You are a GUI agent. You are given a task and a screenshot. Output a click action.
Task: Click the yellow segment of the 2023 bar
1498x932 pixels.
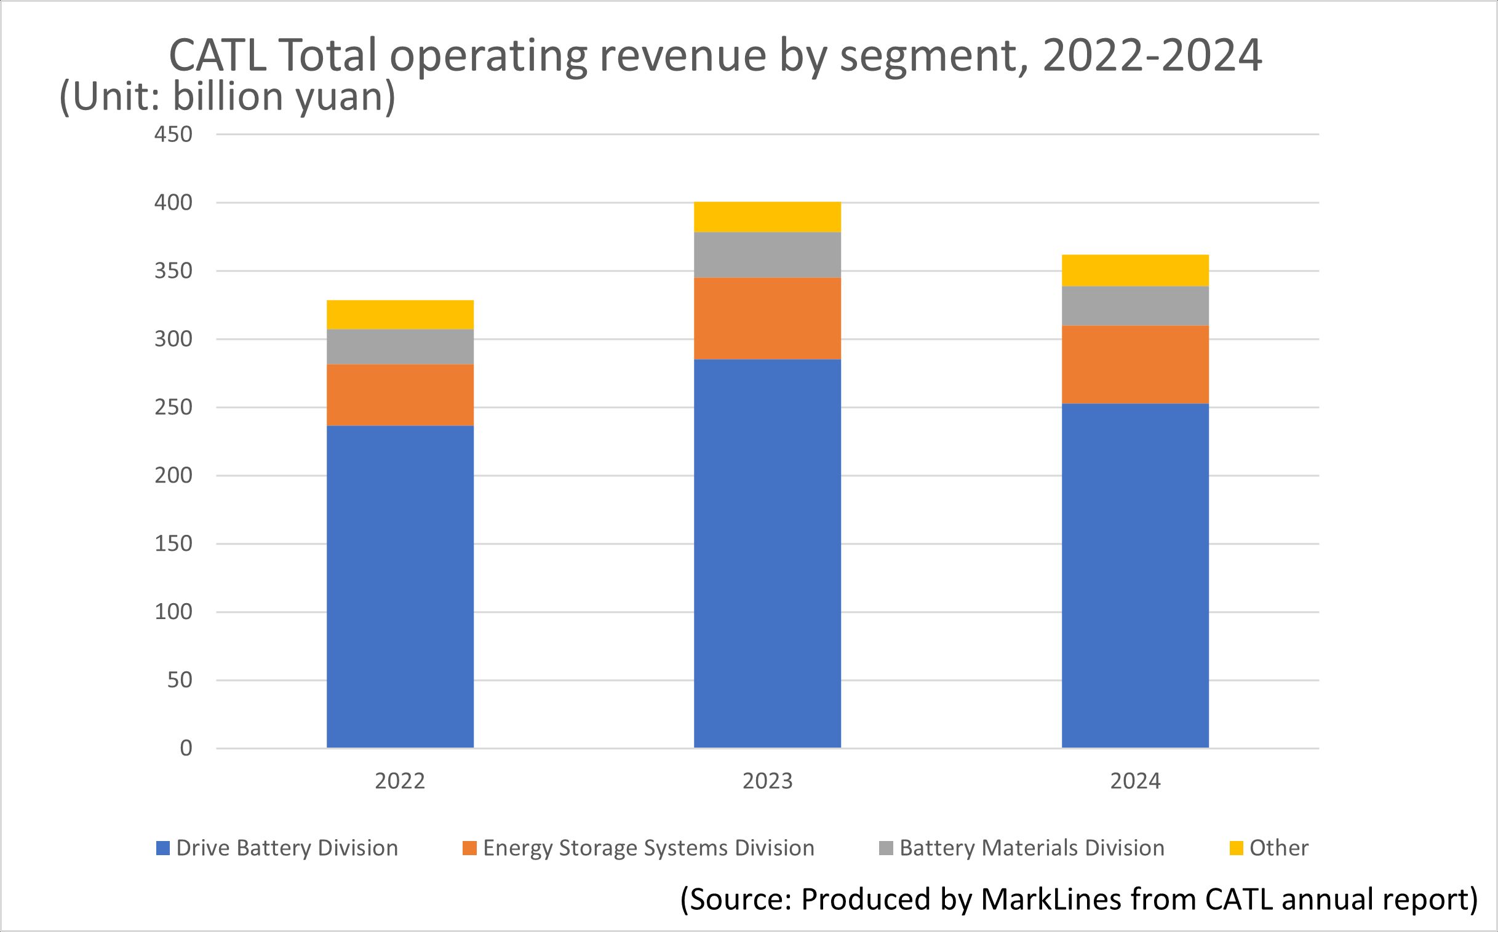coord(767,217)
